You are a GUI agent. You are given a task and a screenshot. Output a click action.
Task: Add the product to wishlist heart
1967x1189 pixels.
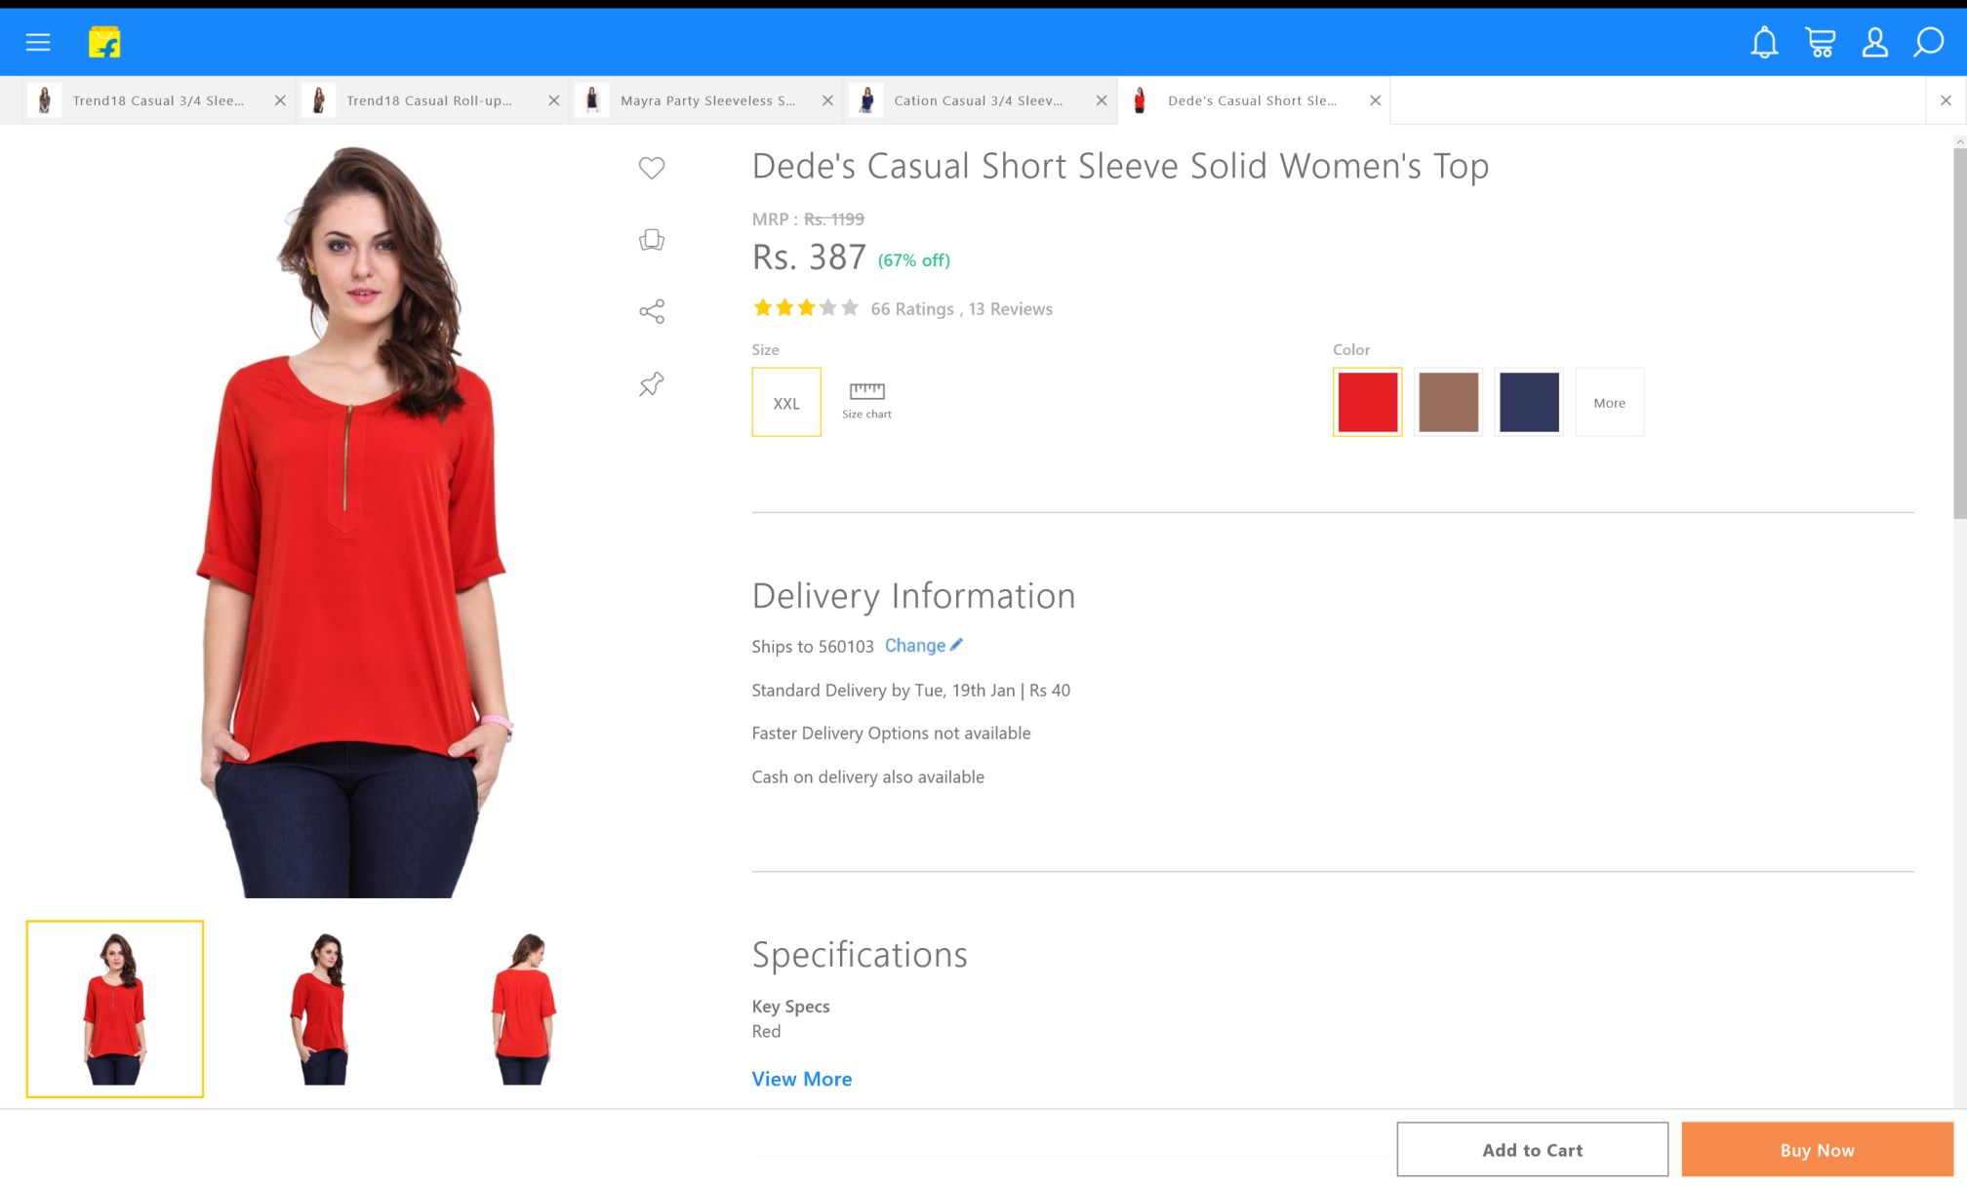(652, 168)
